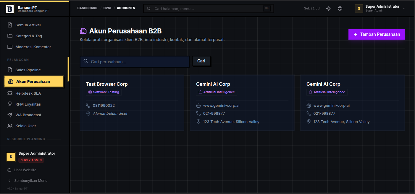Focus the global Cari halaman, menu search field
The image size is (415, 194).
209,9
